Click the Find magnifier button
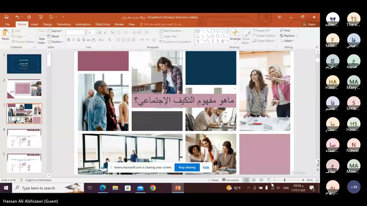367x206 pixels. click(x=285, y=30)
